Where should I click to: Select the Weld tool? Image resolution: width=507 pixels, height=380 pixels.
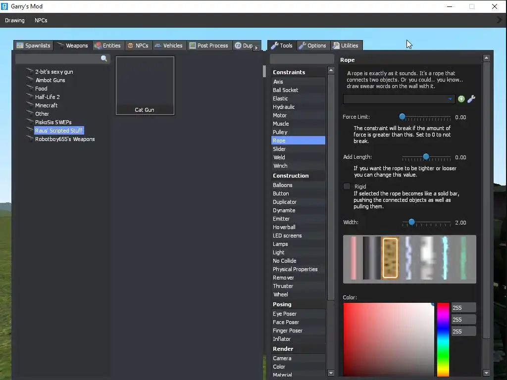coord(298,157)
